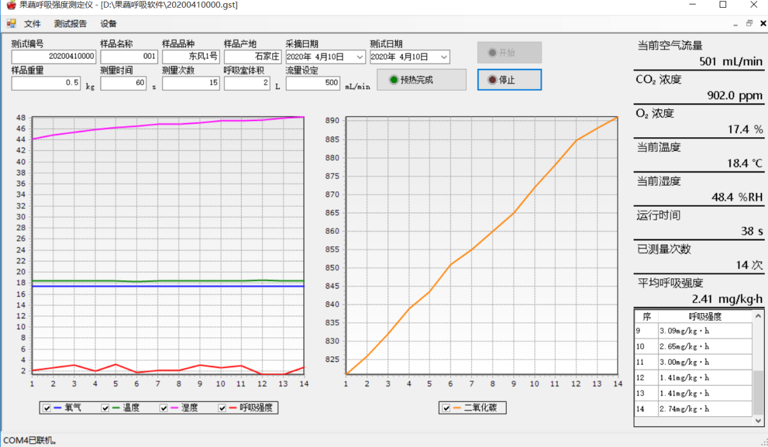Uncheck the 氧气 series checkbox
The image size is (768, 447).
tap(46, 408)
